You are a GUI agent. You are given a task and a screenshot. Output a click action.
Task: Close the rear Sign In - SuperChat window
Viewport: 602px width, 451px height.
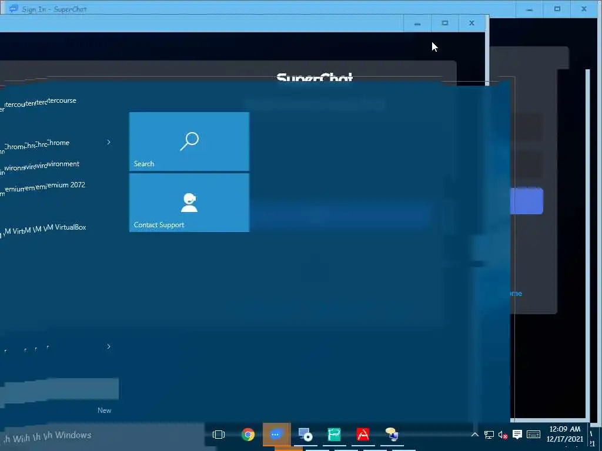584,9
